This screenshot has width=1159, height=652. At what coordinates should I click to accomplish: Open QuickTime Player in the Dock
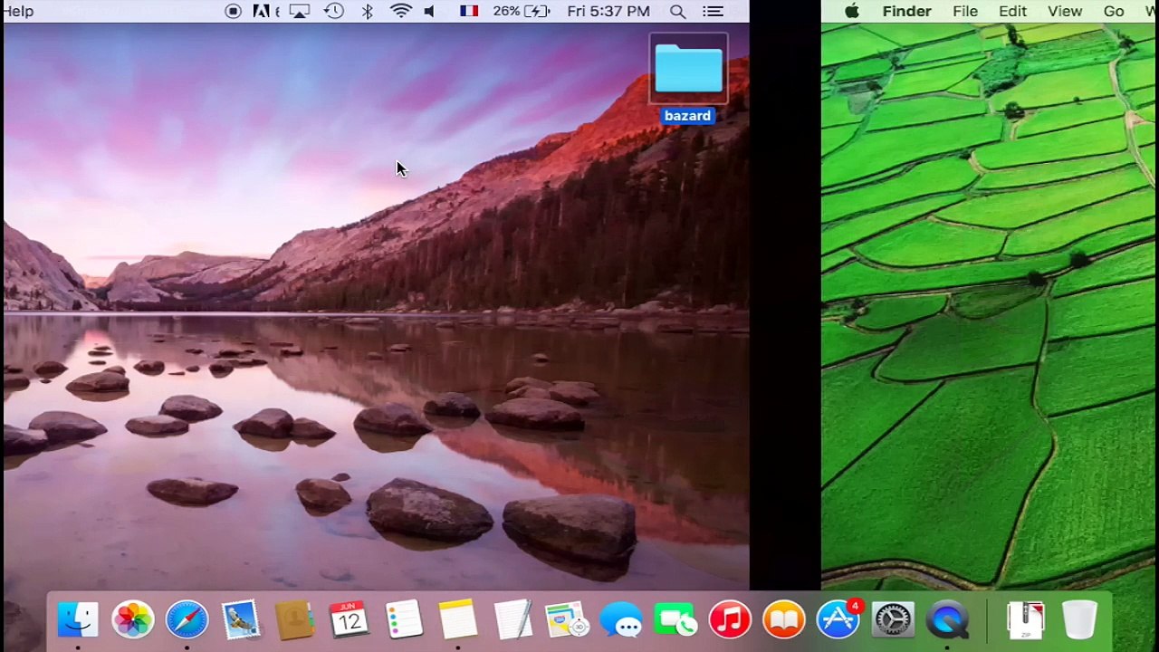click(947, 620)
